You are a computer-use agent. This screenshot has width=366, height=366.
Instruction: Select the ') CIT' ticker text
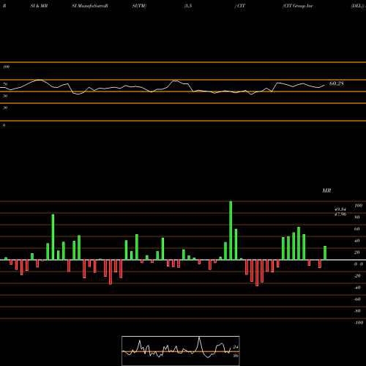[x=240, y=6]
